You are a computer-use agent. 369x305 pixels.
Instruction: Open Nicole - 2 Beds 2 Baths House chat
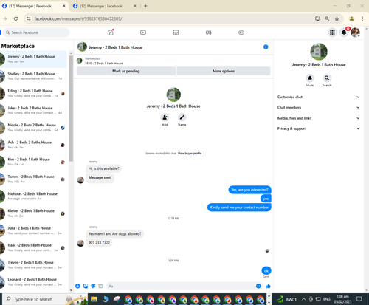click(x=33, y=128)
